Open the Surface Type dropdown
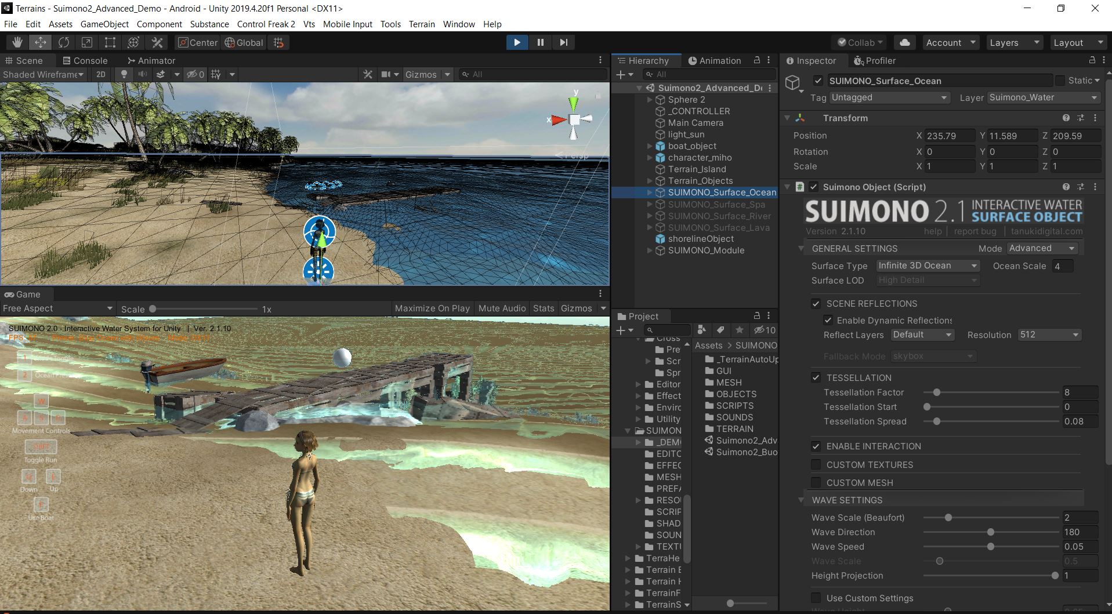The height and width of the screenshot is (614, 1112). 928,266
